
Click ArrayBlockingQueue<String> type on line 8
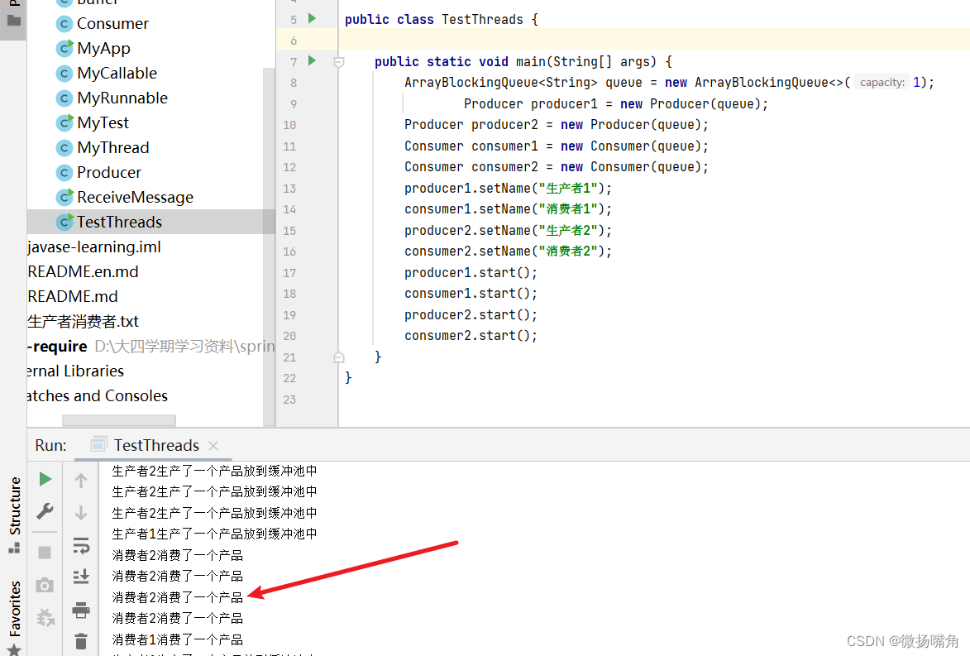click(x=501, y=82)
